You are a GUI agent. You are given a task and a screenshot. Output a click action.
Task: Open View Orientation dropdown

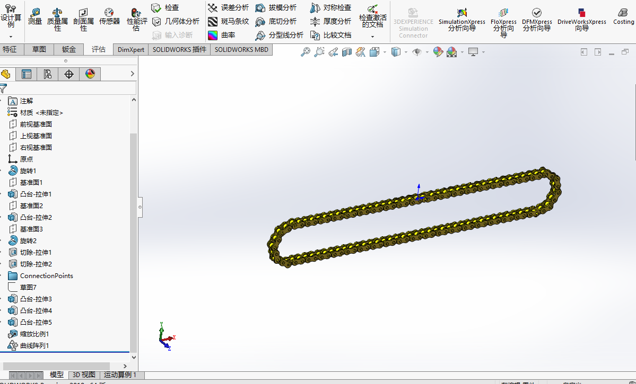pos(385,52)
